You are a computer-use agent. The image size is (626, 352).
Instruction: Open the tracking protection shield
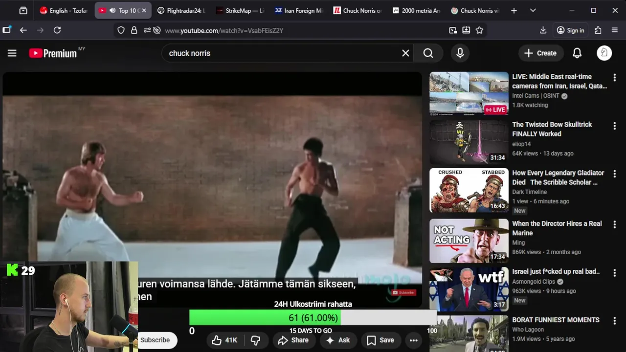coord(121,30)
